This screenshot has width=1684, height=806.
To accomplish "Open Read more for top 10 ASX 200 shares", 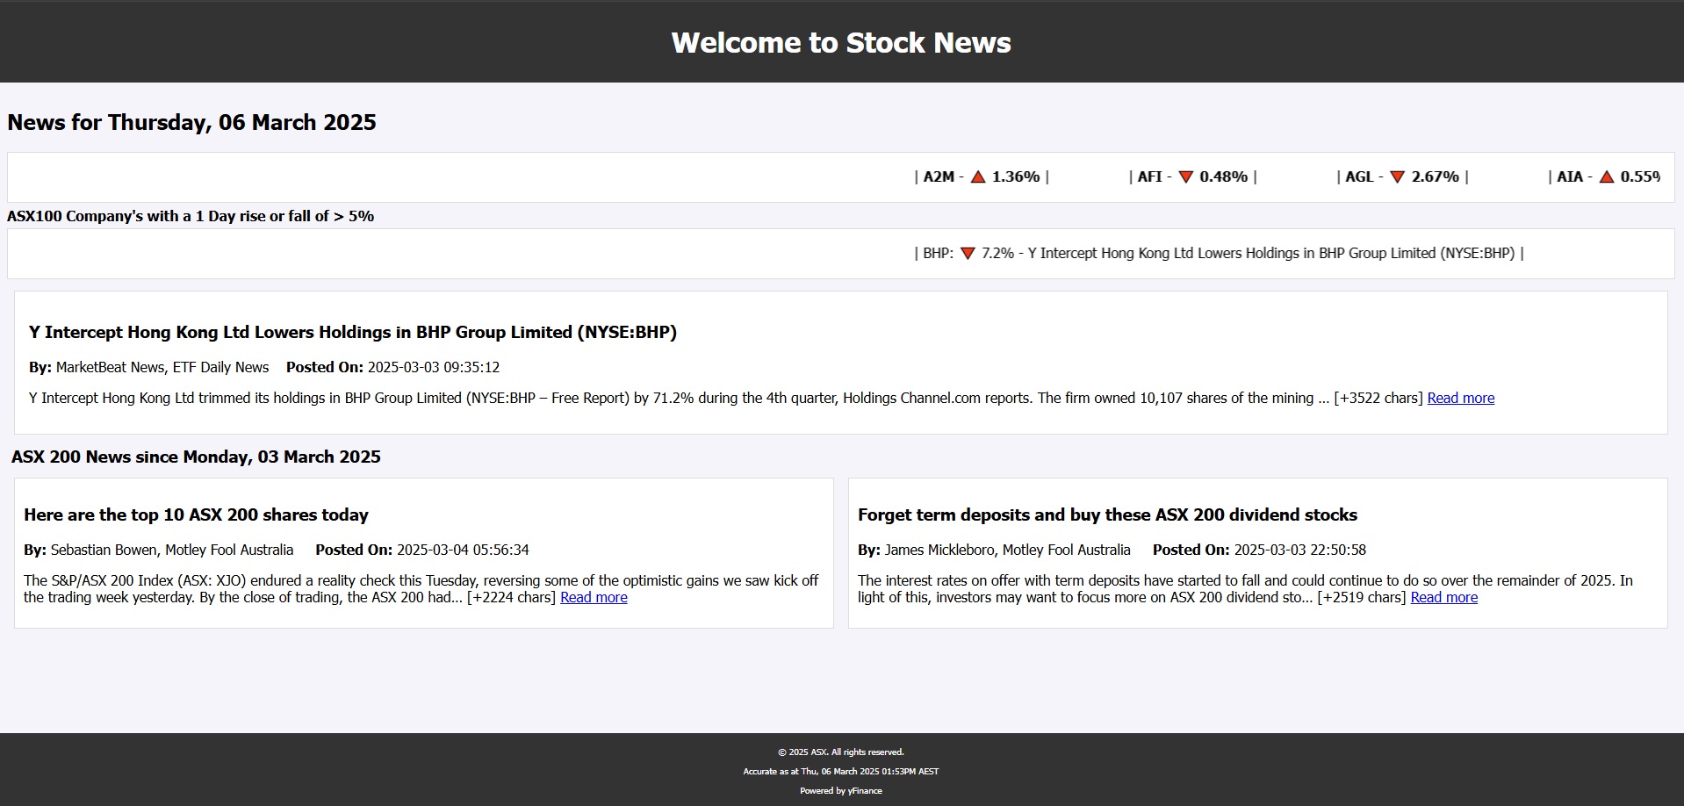I will click(x=594, y=597).
